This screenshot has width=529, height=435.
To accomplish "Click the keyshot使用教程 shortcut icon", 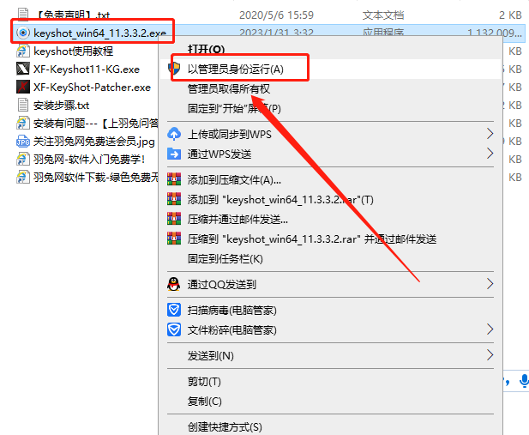I will [22, 51].
